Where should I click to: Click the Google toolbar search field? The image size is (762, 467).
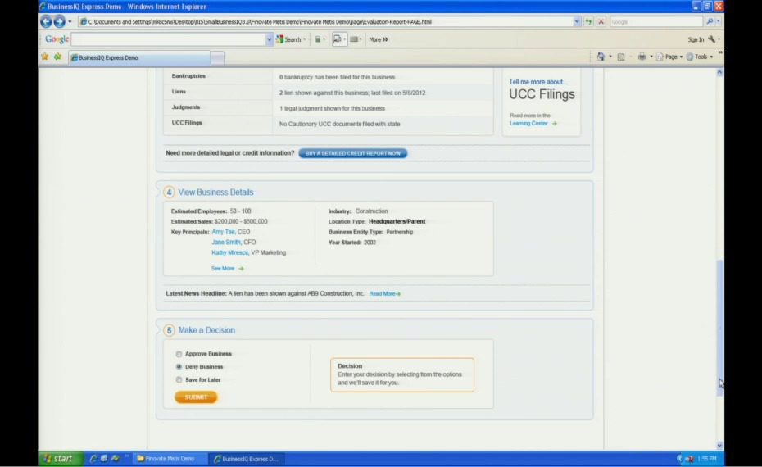[x=168, y=39]
